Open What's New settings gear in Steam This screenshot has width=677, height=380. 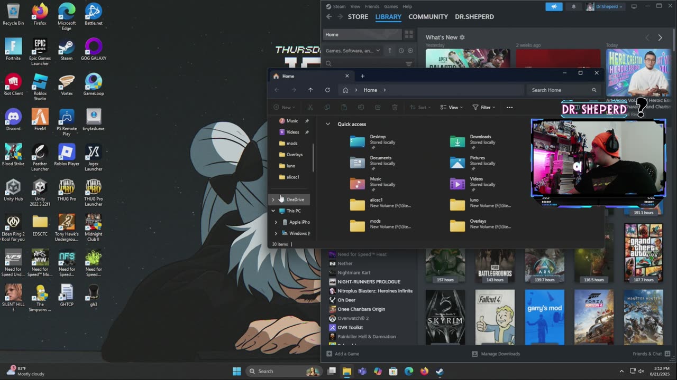(x=462, y=37)
